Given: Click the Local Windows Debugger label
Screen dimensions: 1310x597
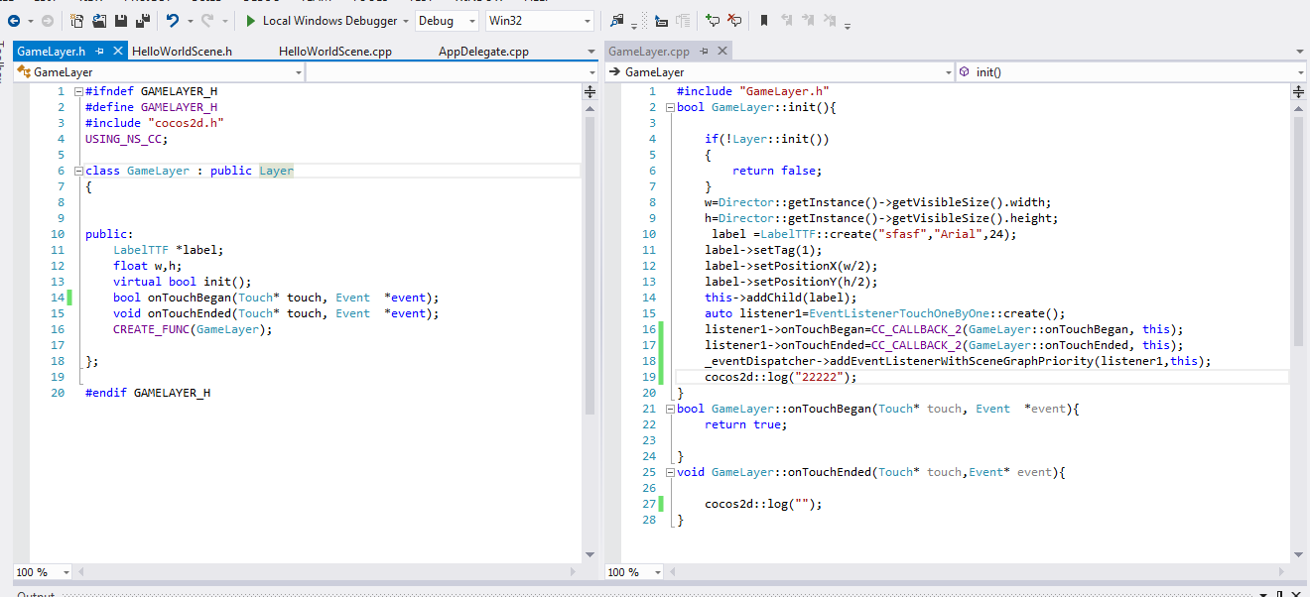Looking at the screenshot, I should tap(330, 21).
